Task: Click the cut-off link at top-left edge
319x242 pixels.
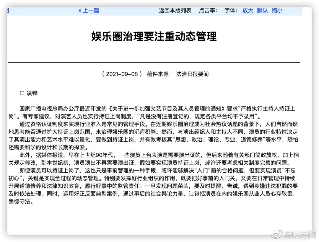Action: tap(8, 11)
